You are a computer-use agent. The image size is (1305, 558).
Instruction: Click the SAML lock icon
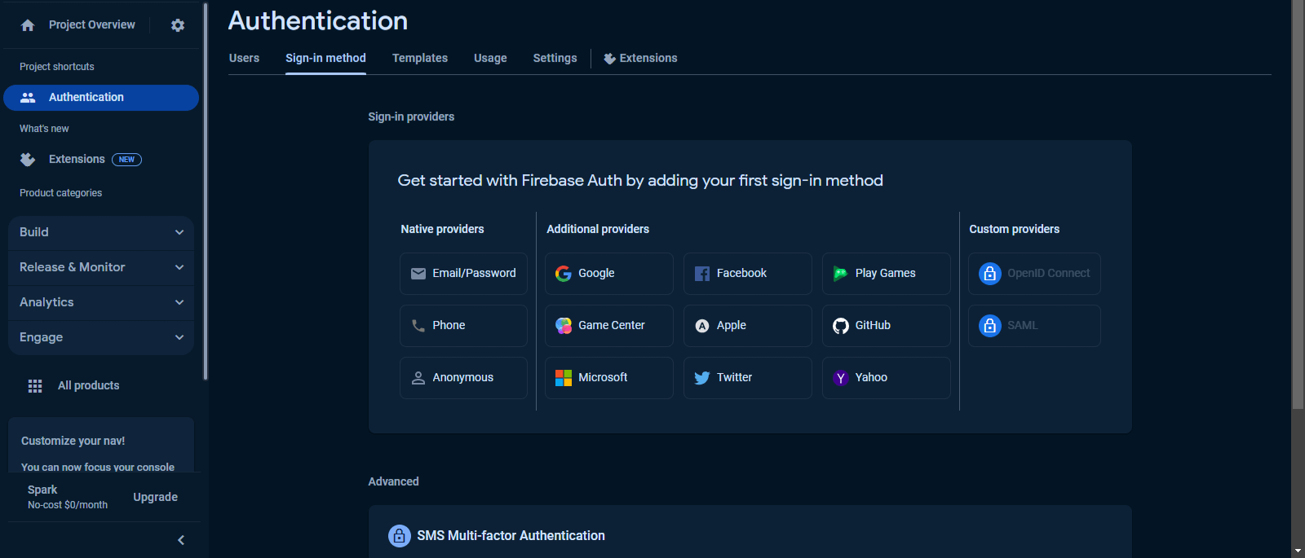point(990,326)
